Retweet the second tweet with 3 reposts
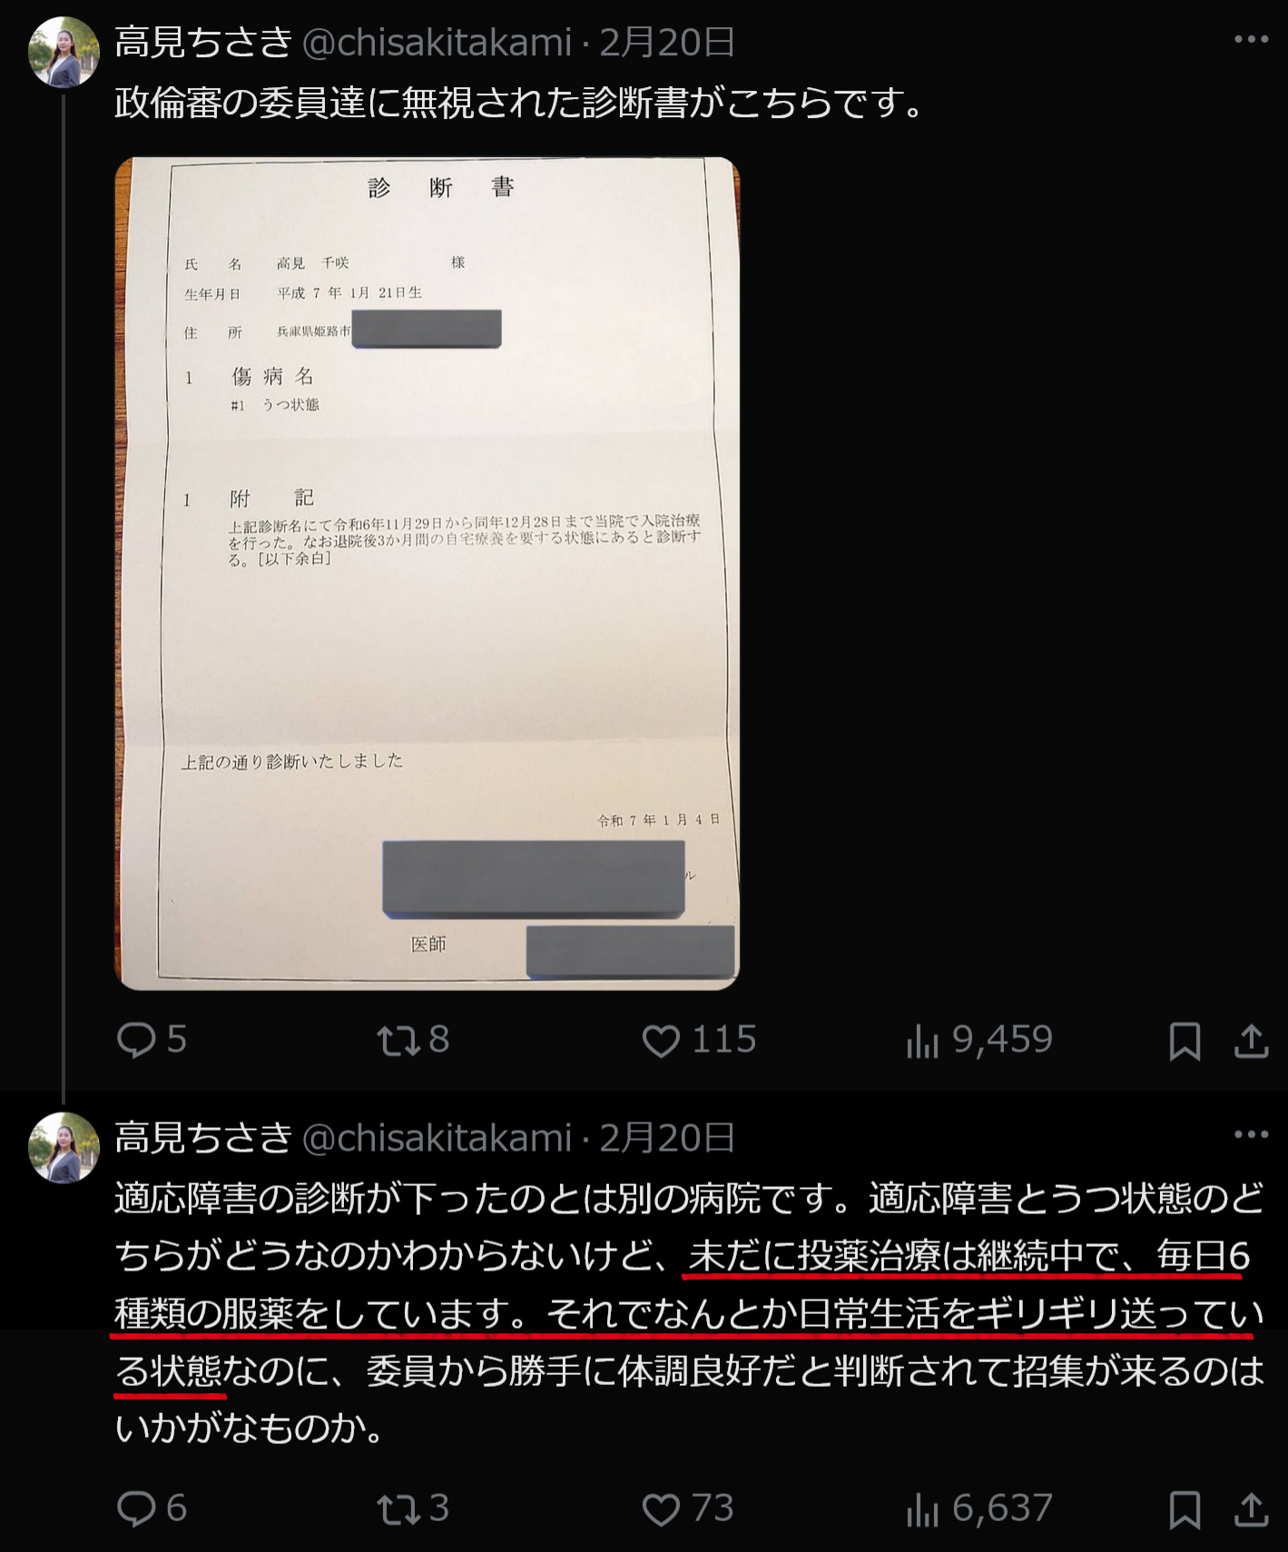The image size is (1288, 1552). click(x=413, y=1508)
